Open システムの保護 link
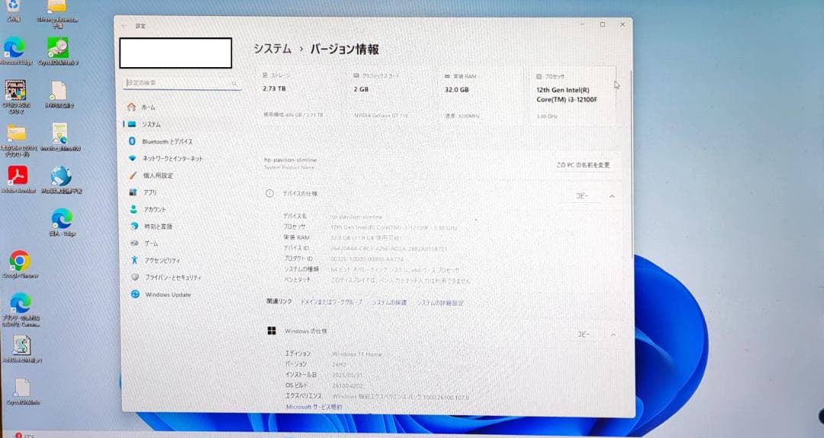The height and width of the screenshot is (438, 824). (389, 303)
